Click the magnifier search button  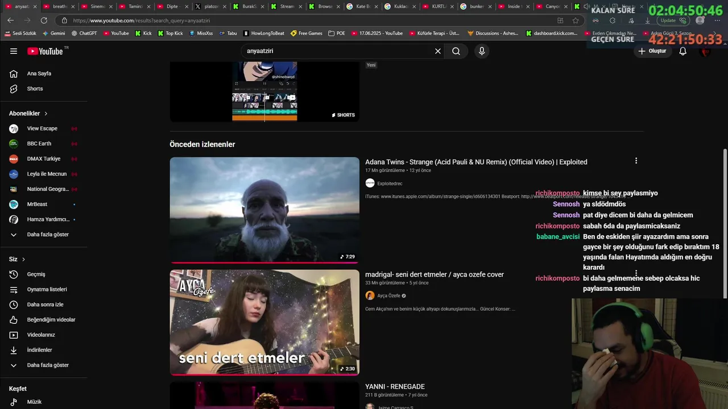456,51
